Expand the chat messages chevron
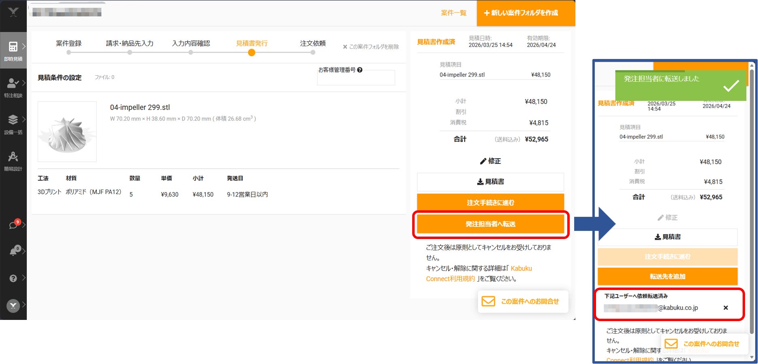 [24, 225]
